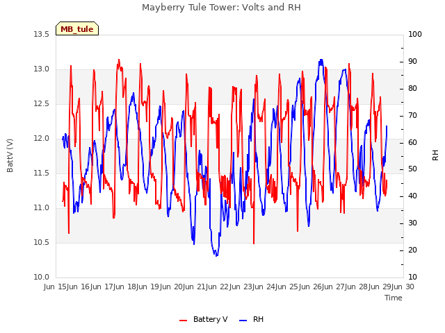The height and width of the screenshot is (333, 445).
Task: Click the Jun 29 date label
Action: 380,287
